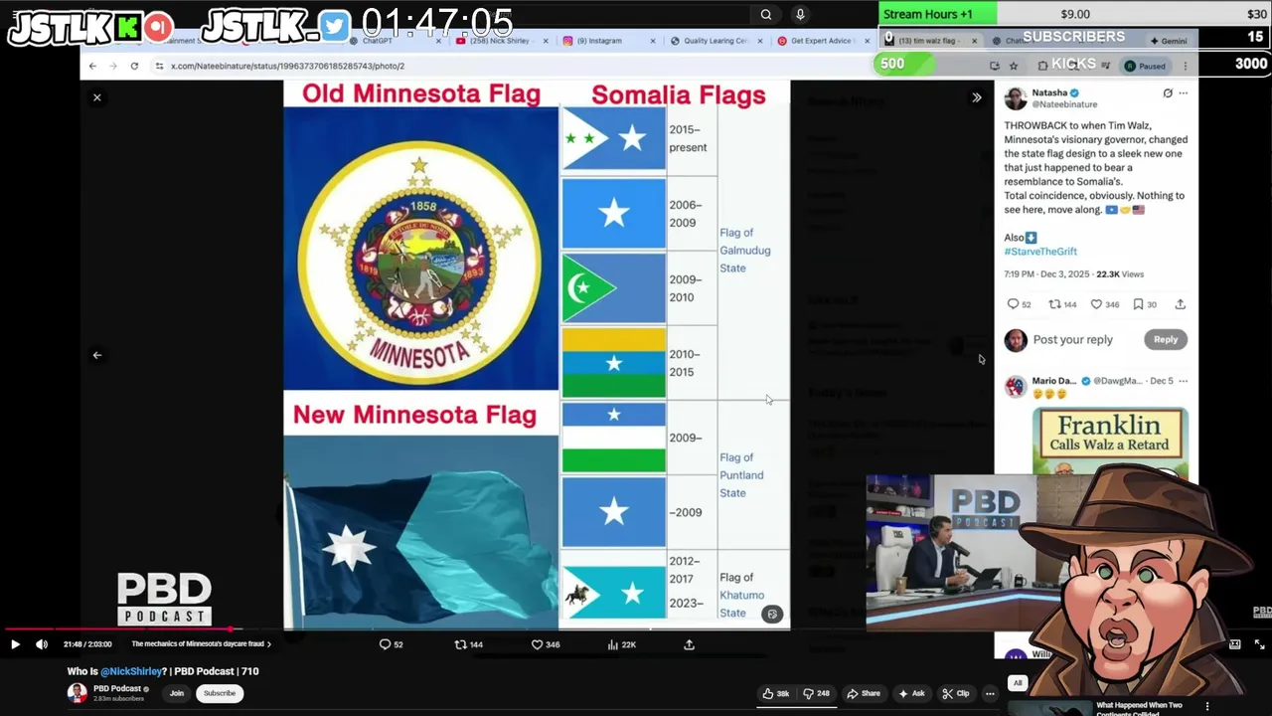Open options for What Happened When Two Continents

[1207, 706]
